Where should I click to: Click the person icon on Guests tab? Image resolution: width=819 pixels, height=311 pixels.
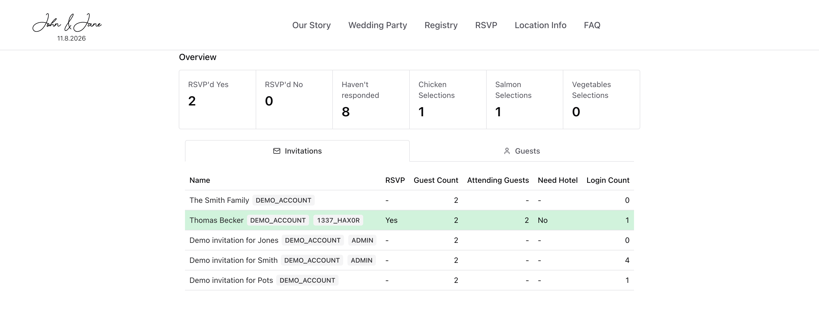point(507,151)
